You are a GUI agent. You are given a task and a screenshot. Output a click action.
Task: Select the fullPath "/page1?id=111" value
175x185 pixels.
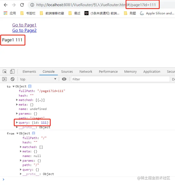(51, 91)
